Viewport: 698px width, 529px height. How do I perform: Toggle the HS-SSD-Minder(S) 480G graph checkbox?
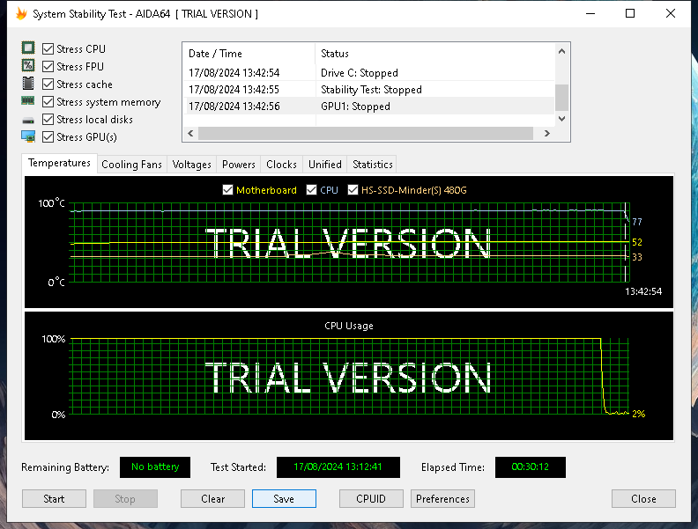click(353, 190)
